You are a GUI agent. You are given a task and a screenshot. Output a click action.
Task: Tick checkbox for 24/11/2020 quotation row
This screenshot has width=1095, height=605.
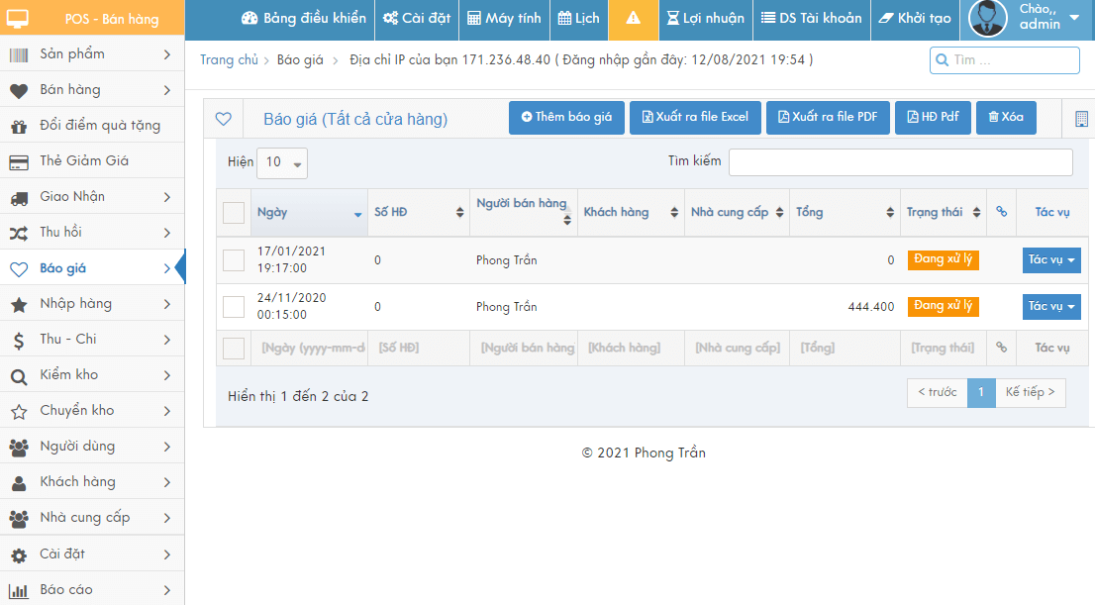pyautogui.click(x=234, y=307)
